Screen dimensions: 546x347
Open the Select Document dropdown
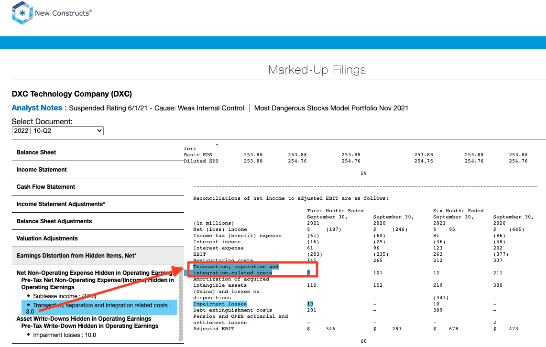(x=58, y=130)
